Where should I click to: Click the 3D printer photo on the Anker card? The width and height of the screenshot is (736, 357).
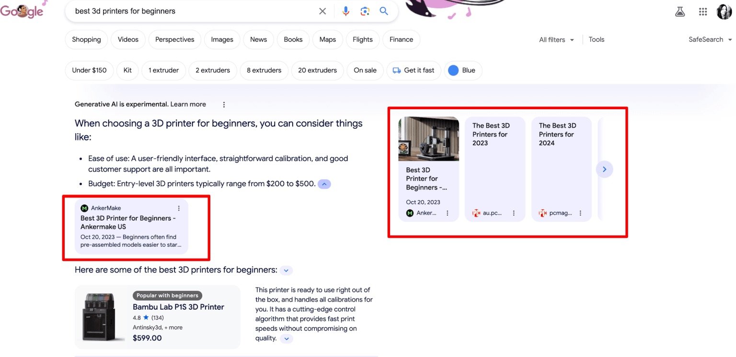(x=429, y=139)
